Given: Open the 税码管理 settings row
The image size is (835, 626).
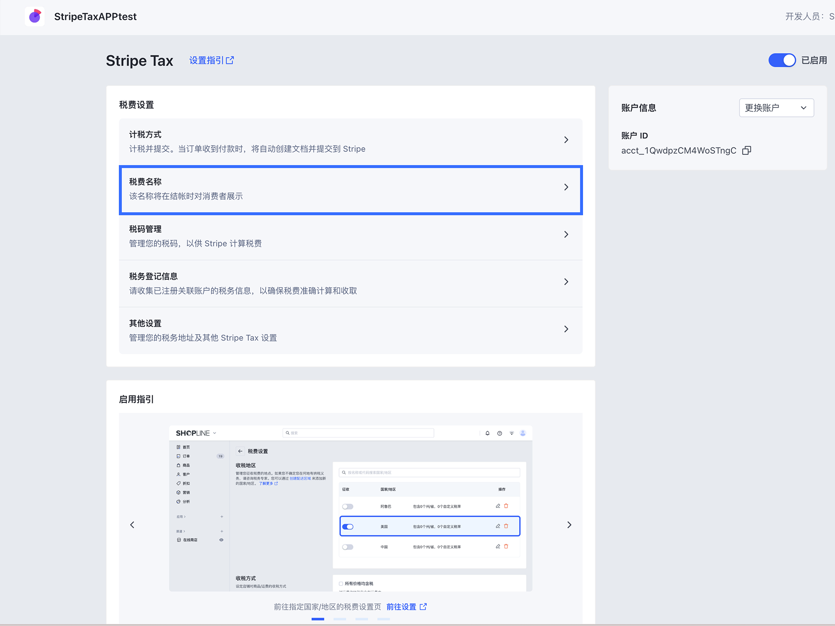Looking at the screenshot, I should pyautogui.click(x=351, y=236).
